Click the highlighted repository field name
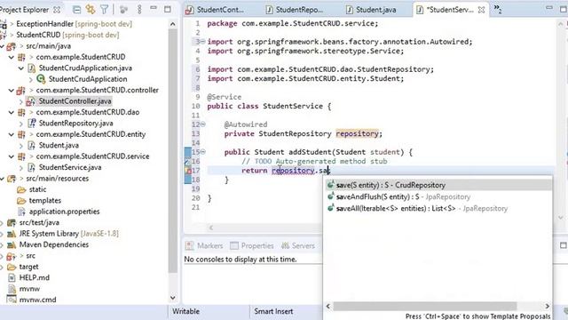 pos(357,134)
